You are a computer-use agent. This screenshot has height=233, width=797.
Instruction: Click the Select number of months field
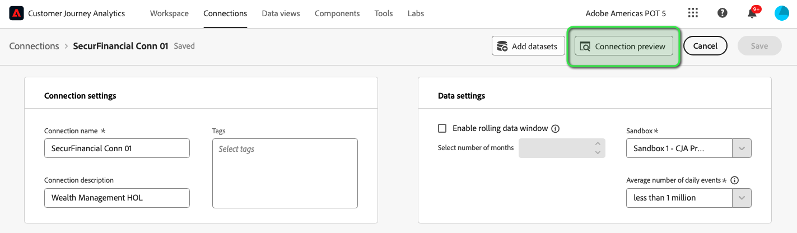[x=562, y=148]
